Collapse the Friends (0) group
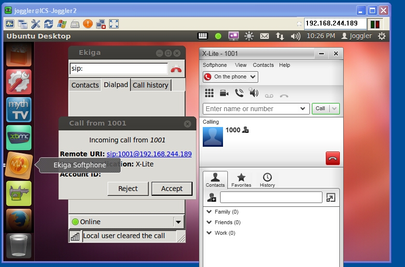This screenshot has width=405, height=267. point(209,222)
